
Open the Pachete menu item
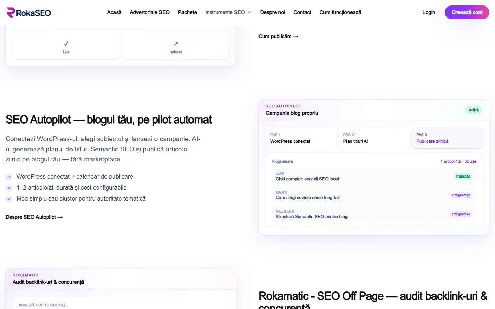coord(187,12)
